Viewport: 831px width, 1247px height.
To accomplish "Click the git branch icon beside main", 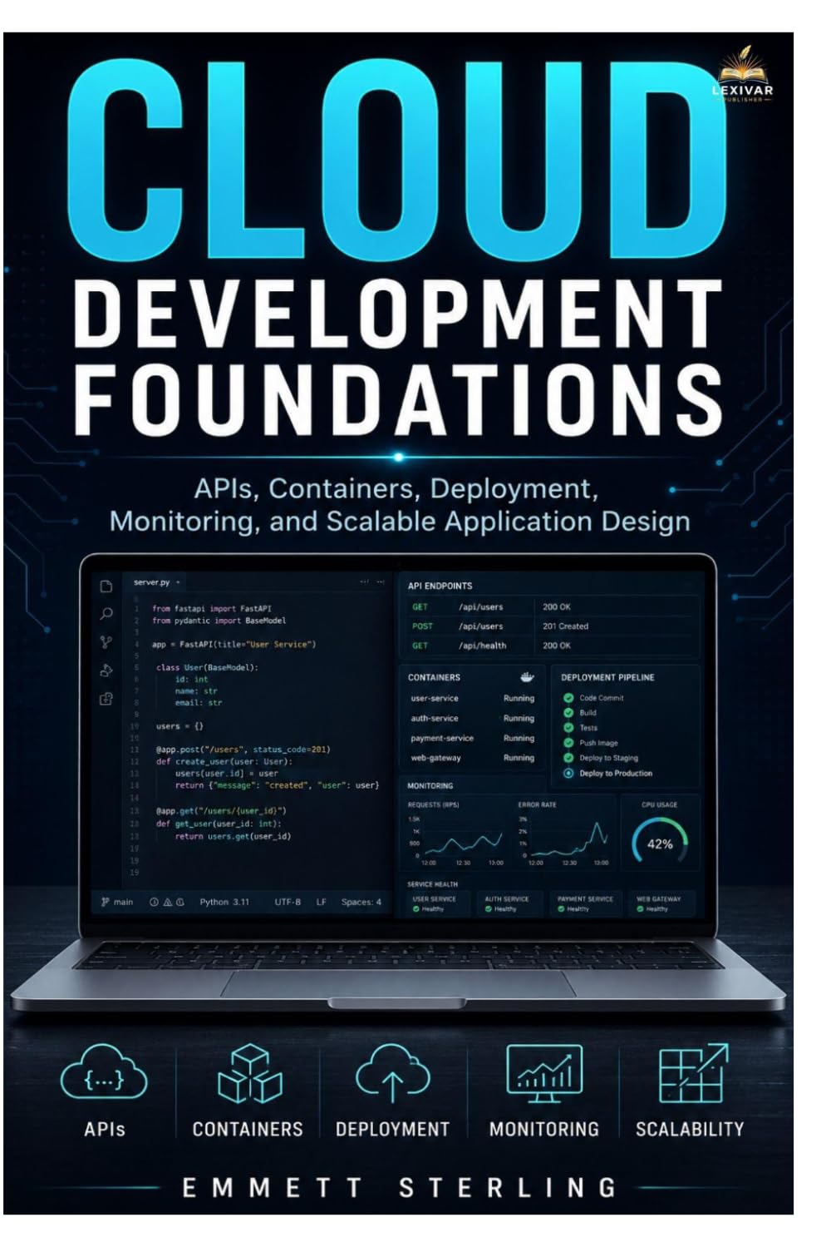I will coord(106,902).
